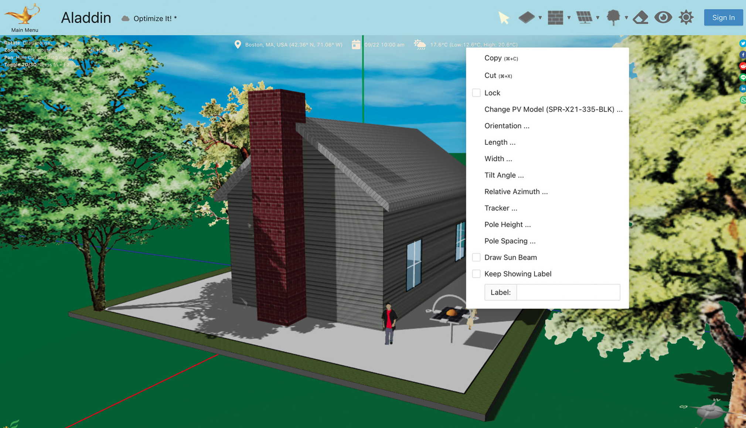Image resolution: width=746 pixels, height=428 pixels.
Task: Share to Twitter
Action: click(x=742, y=43)
